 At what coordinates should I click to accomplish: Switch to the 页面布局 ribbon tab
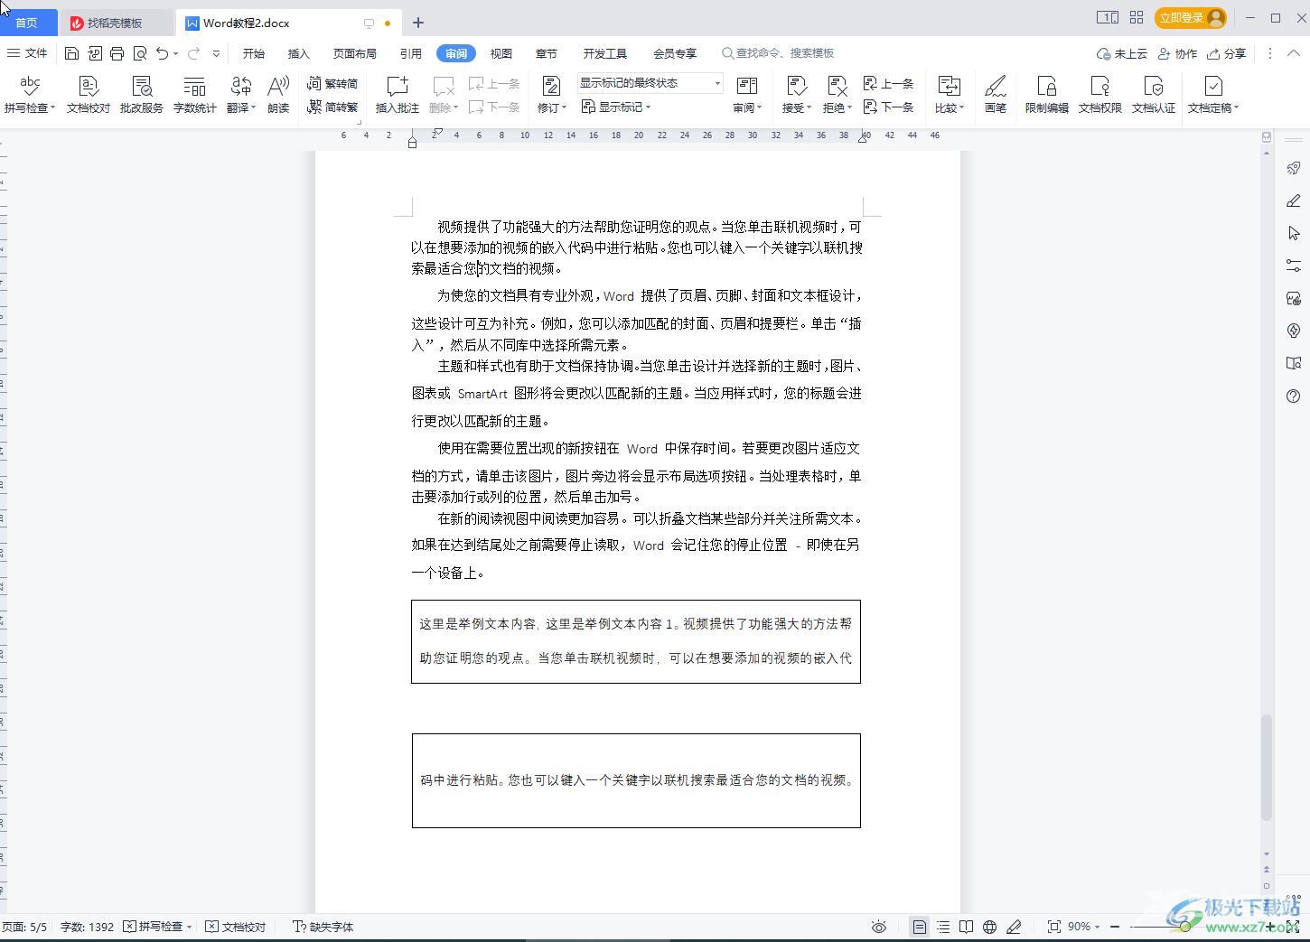pos(355,53)
